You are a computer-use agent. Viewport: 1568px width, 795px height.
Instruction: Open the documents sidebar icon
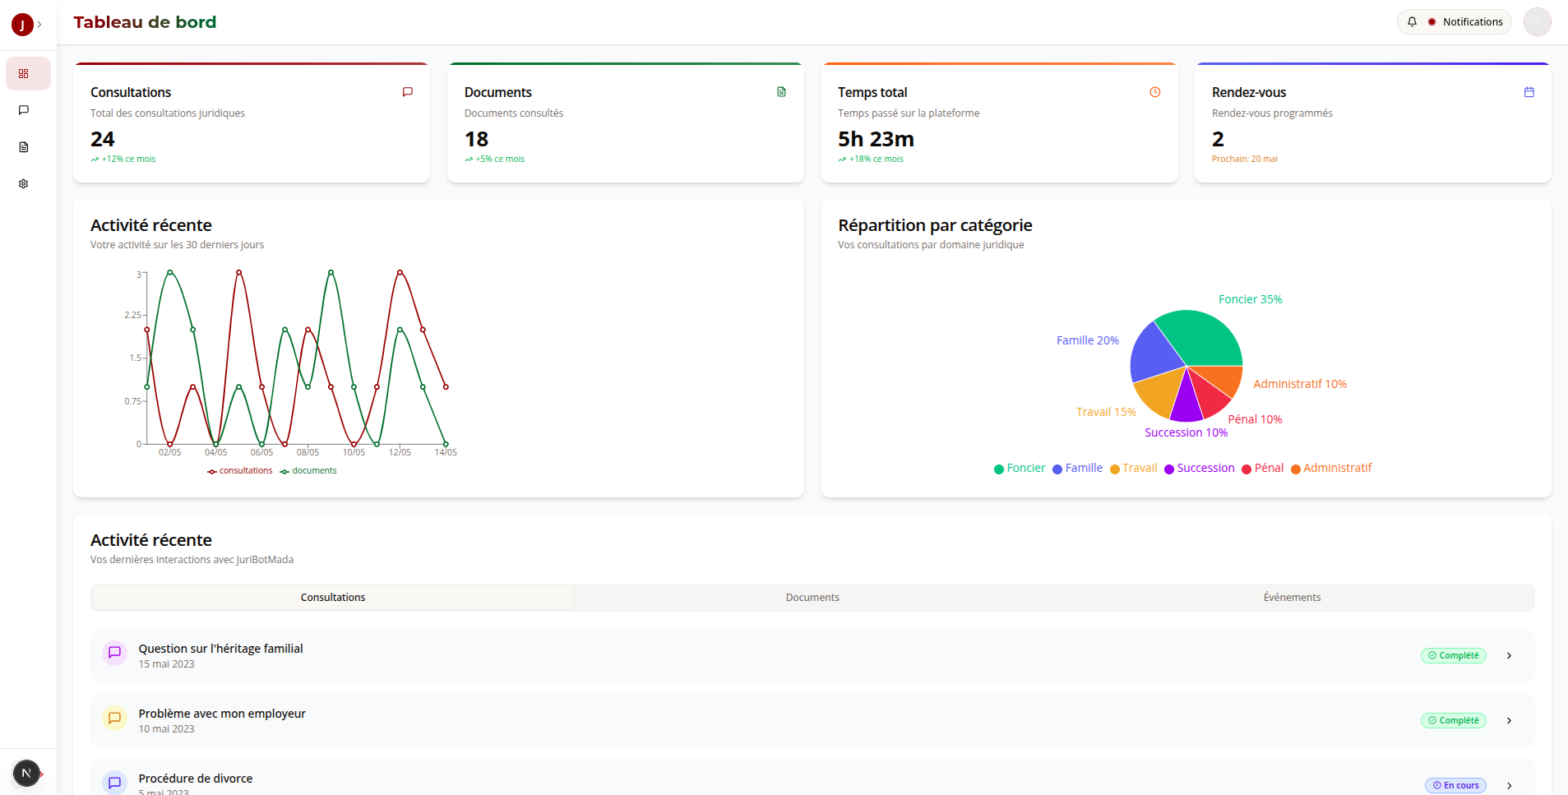pyautogui.click(x=24, y=147)
